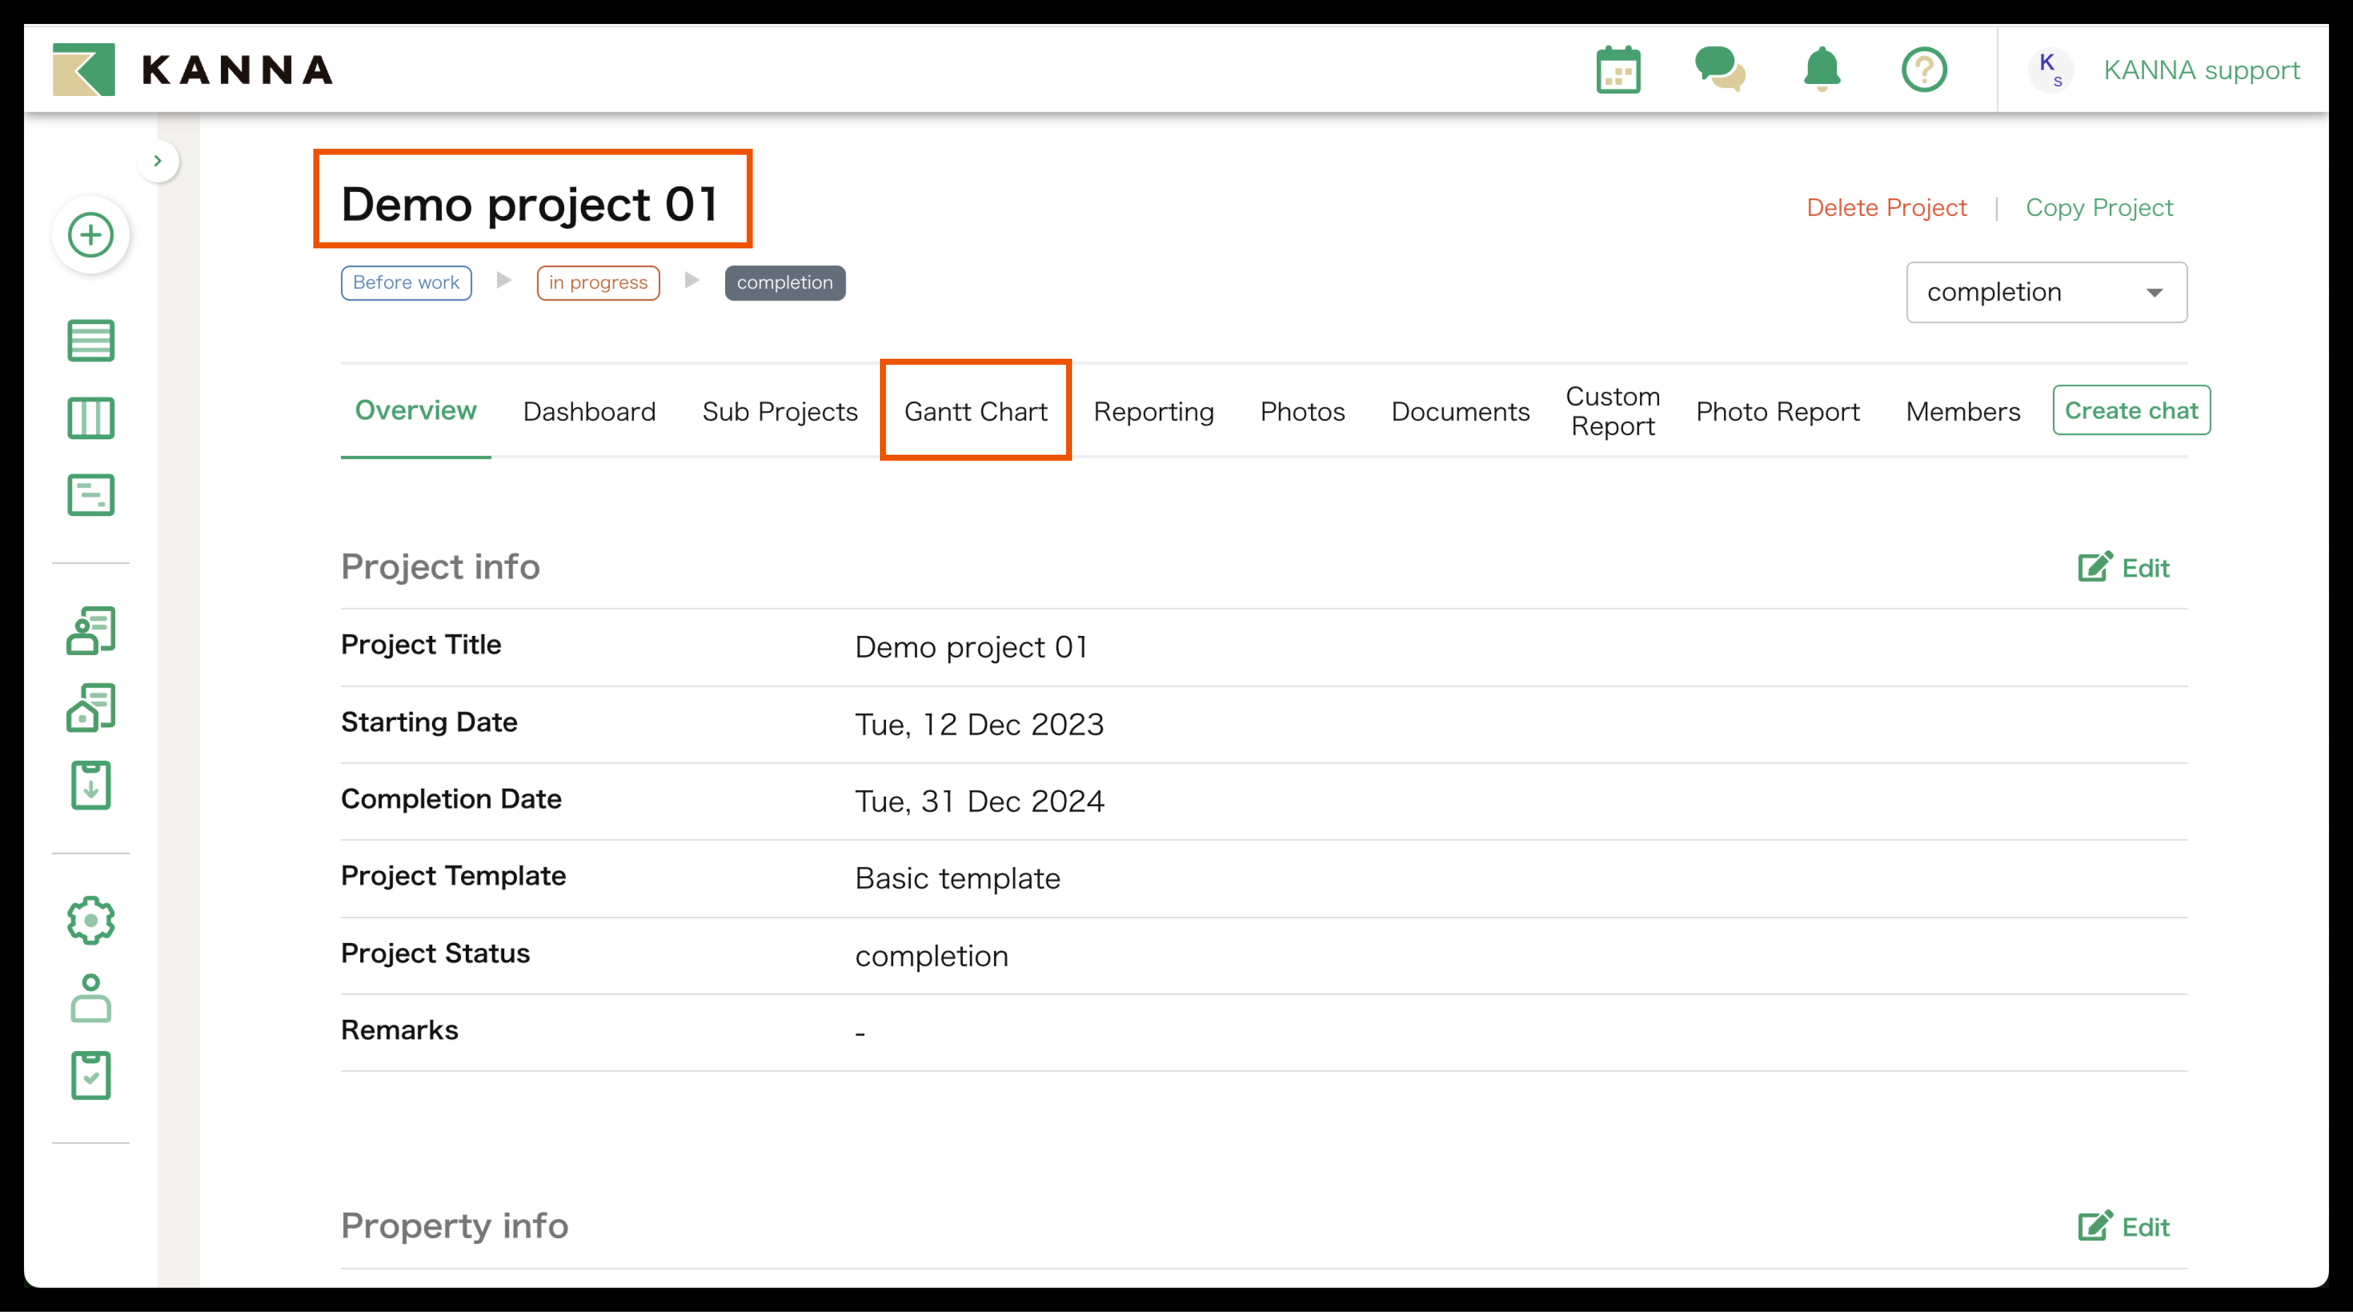Click the notifications bell icon
The image size is (2353, 1312).
[1821, 70]
